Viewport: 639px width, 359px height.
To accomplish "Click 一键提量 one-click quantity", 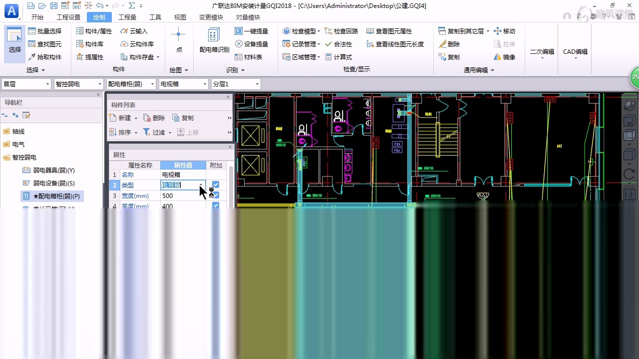I will tap(252, 31).
